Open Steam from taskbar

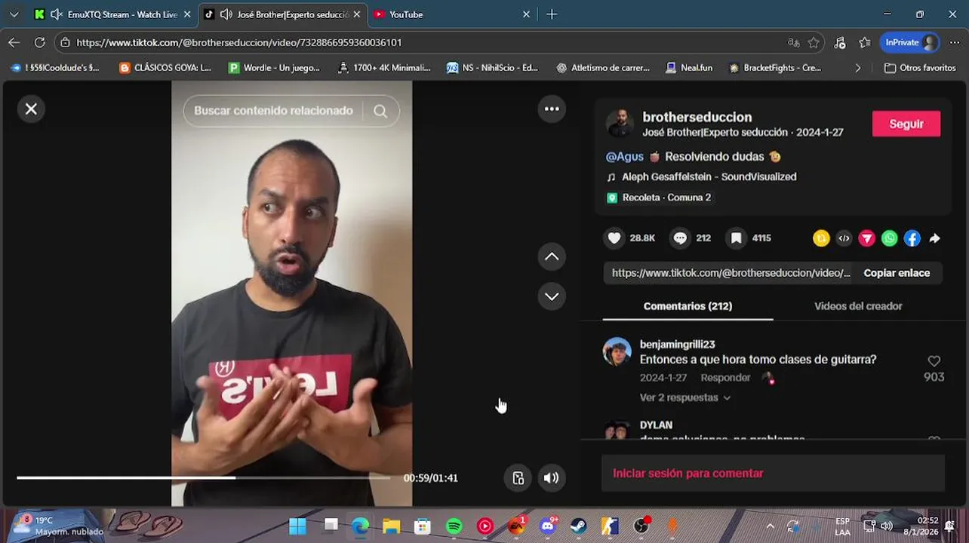click(579, 526)
